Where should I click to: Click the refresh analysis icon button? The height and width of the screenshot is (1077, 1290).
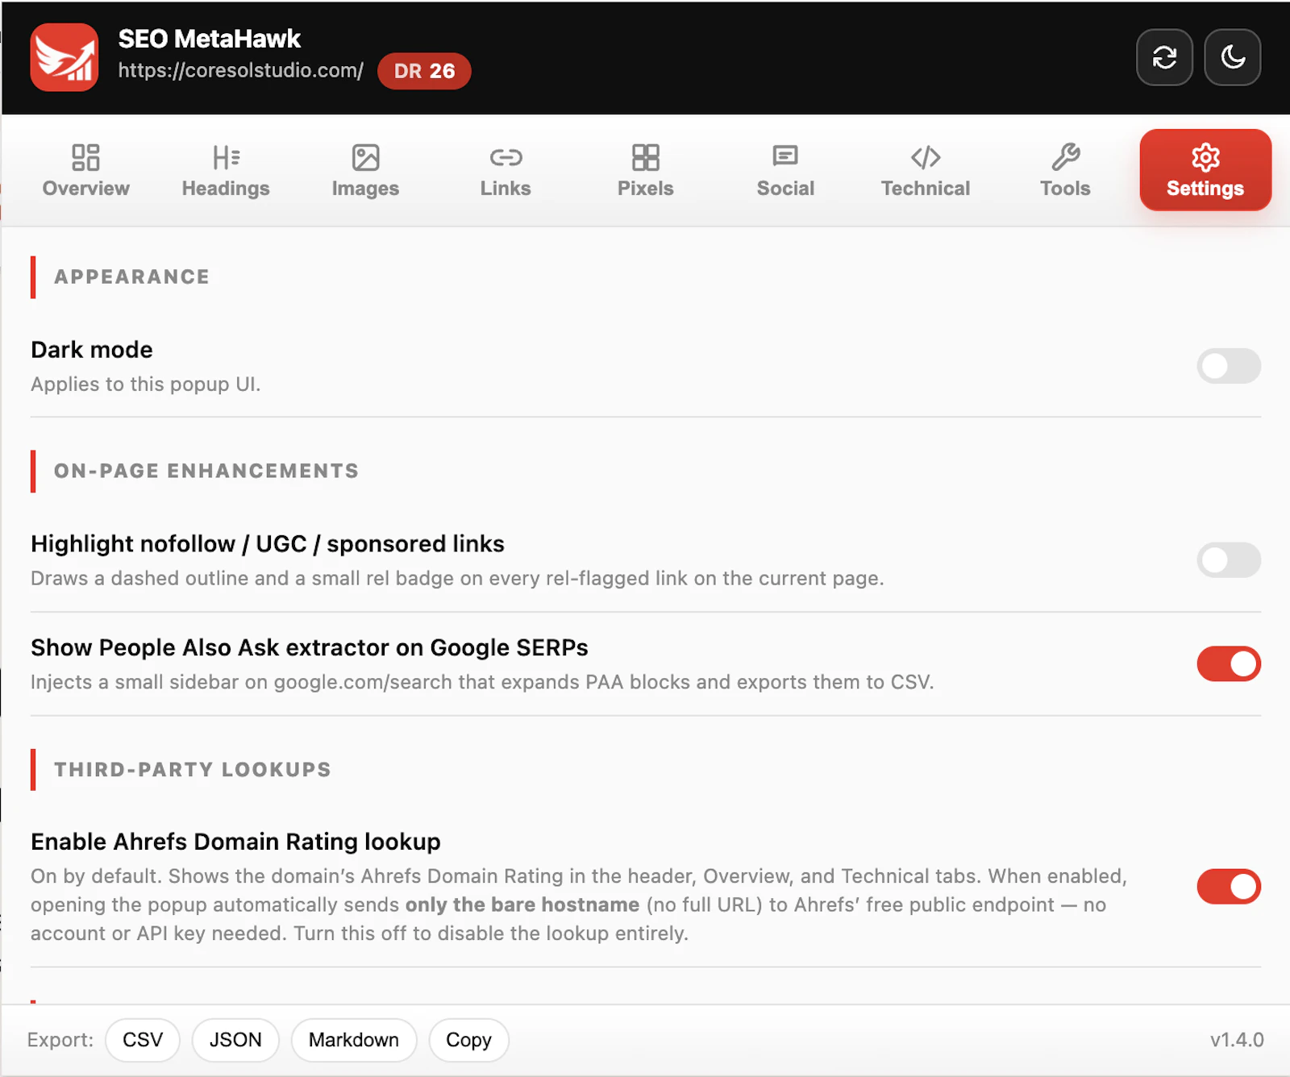(1164, 57)
